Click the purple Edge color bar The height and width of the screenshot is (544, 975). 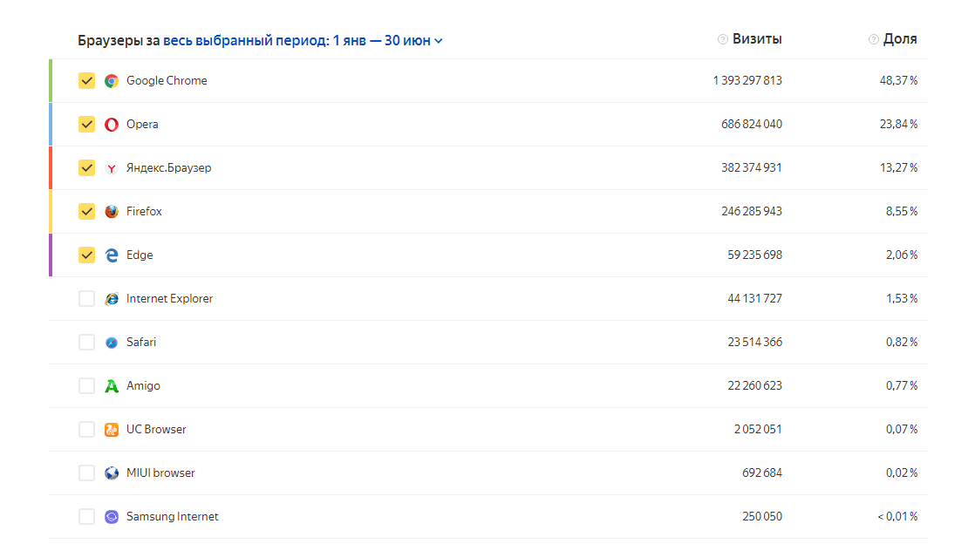[51, 255]
